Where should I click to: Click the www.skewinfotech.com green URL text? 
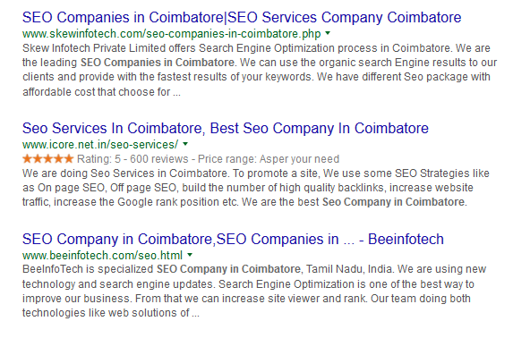[172, 34]
